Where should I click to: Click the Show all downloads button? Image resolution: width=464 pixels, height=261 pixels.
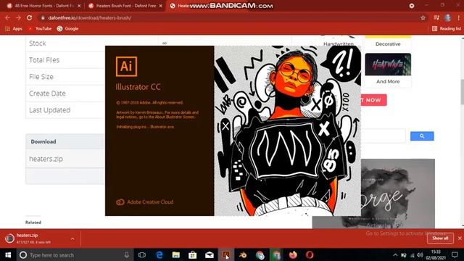(x=440, y=239)
